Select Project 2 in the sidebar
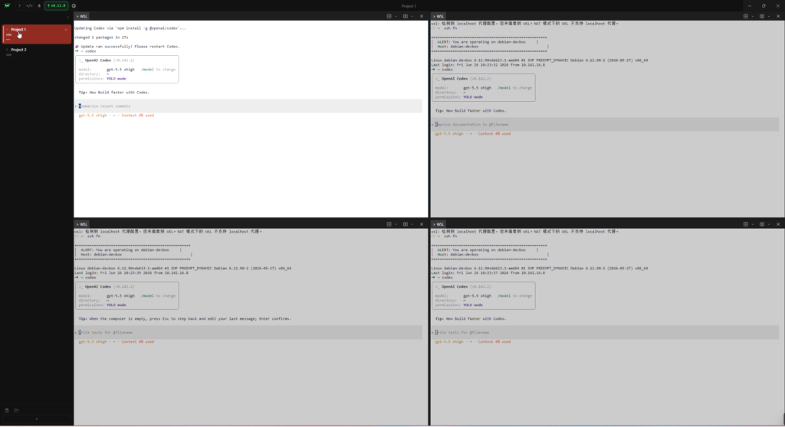The height and width of the screenshot is (427, 785). (37, 52)
